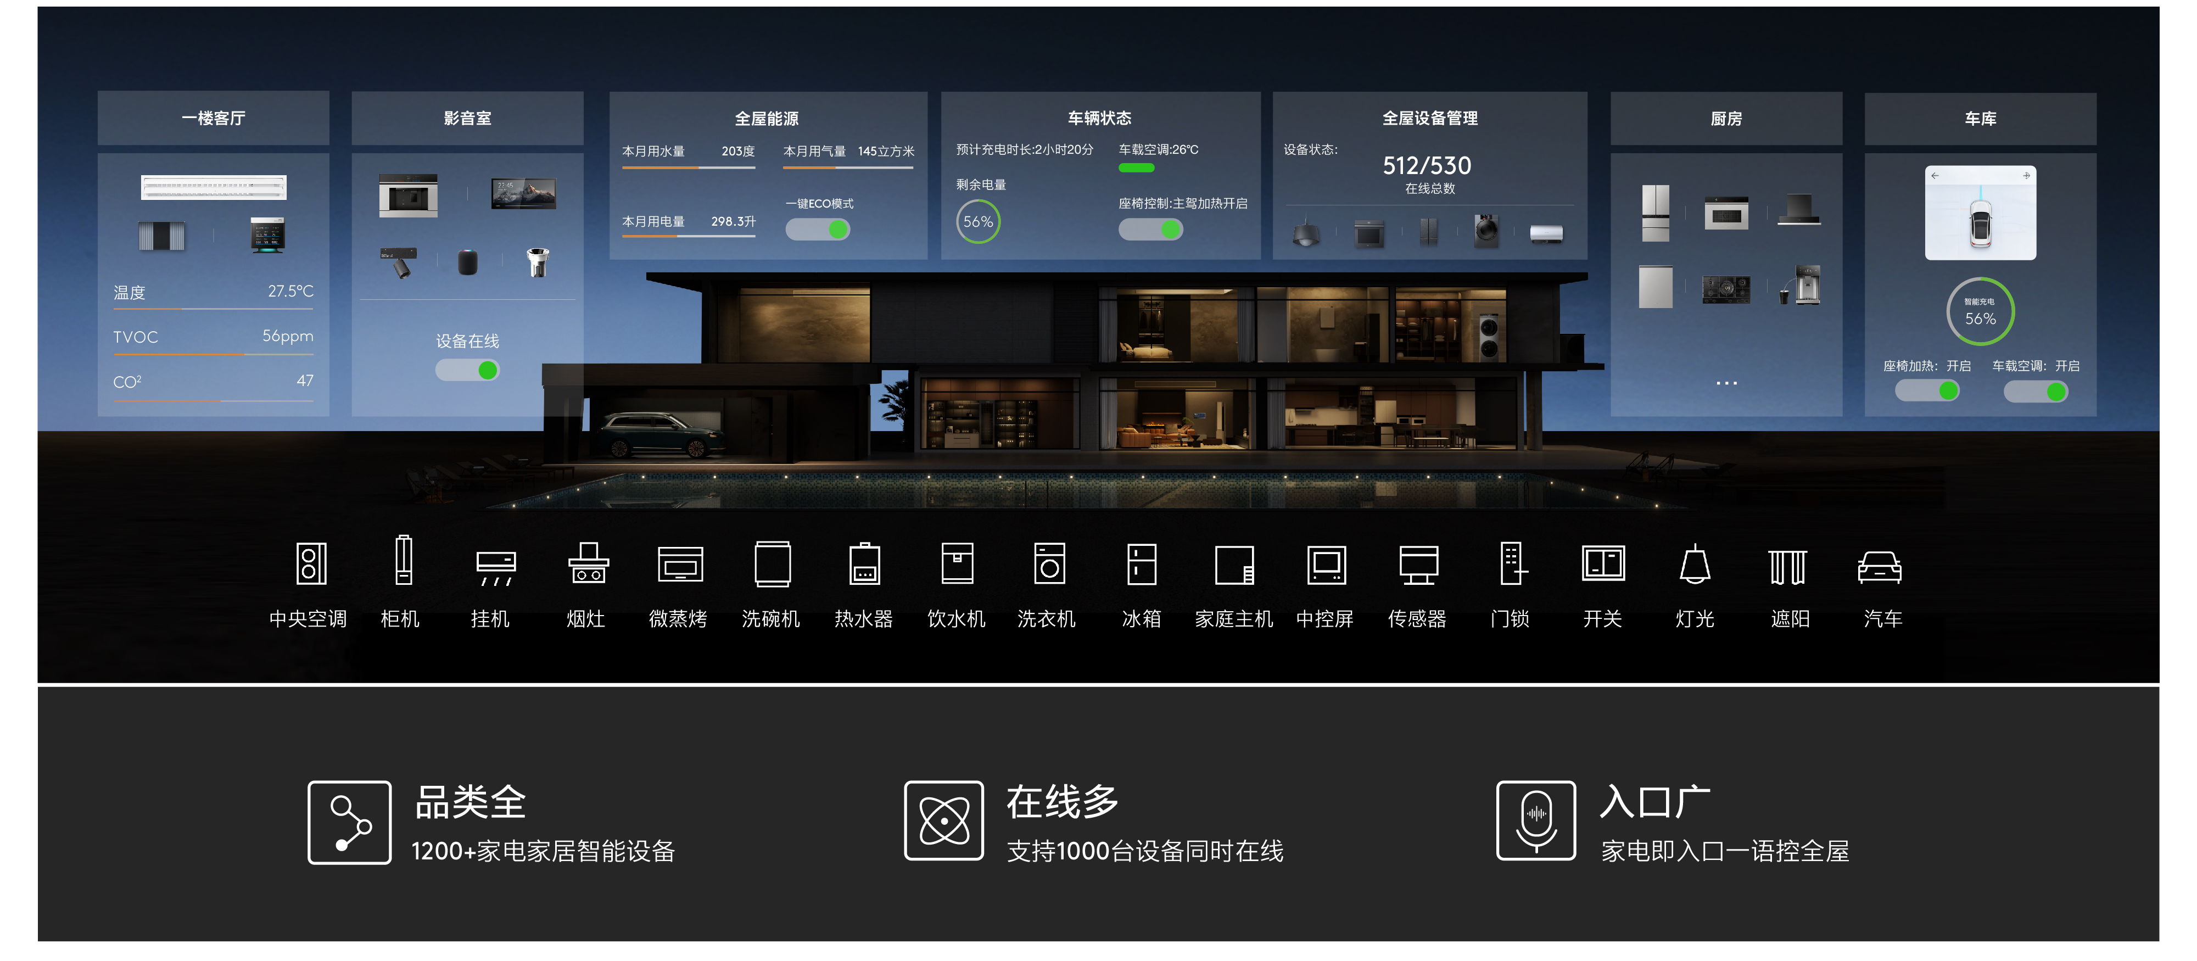Click the 洗碗机 dishwasher icon

[x=772, y=565]
